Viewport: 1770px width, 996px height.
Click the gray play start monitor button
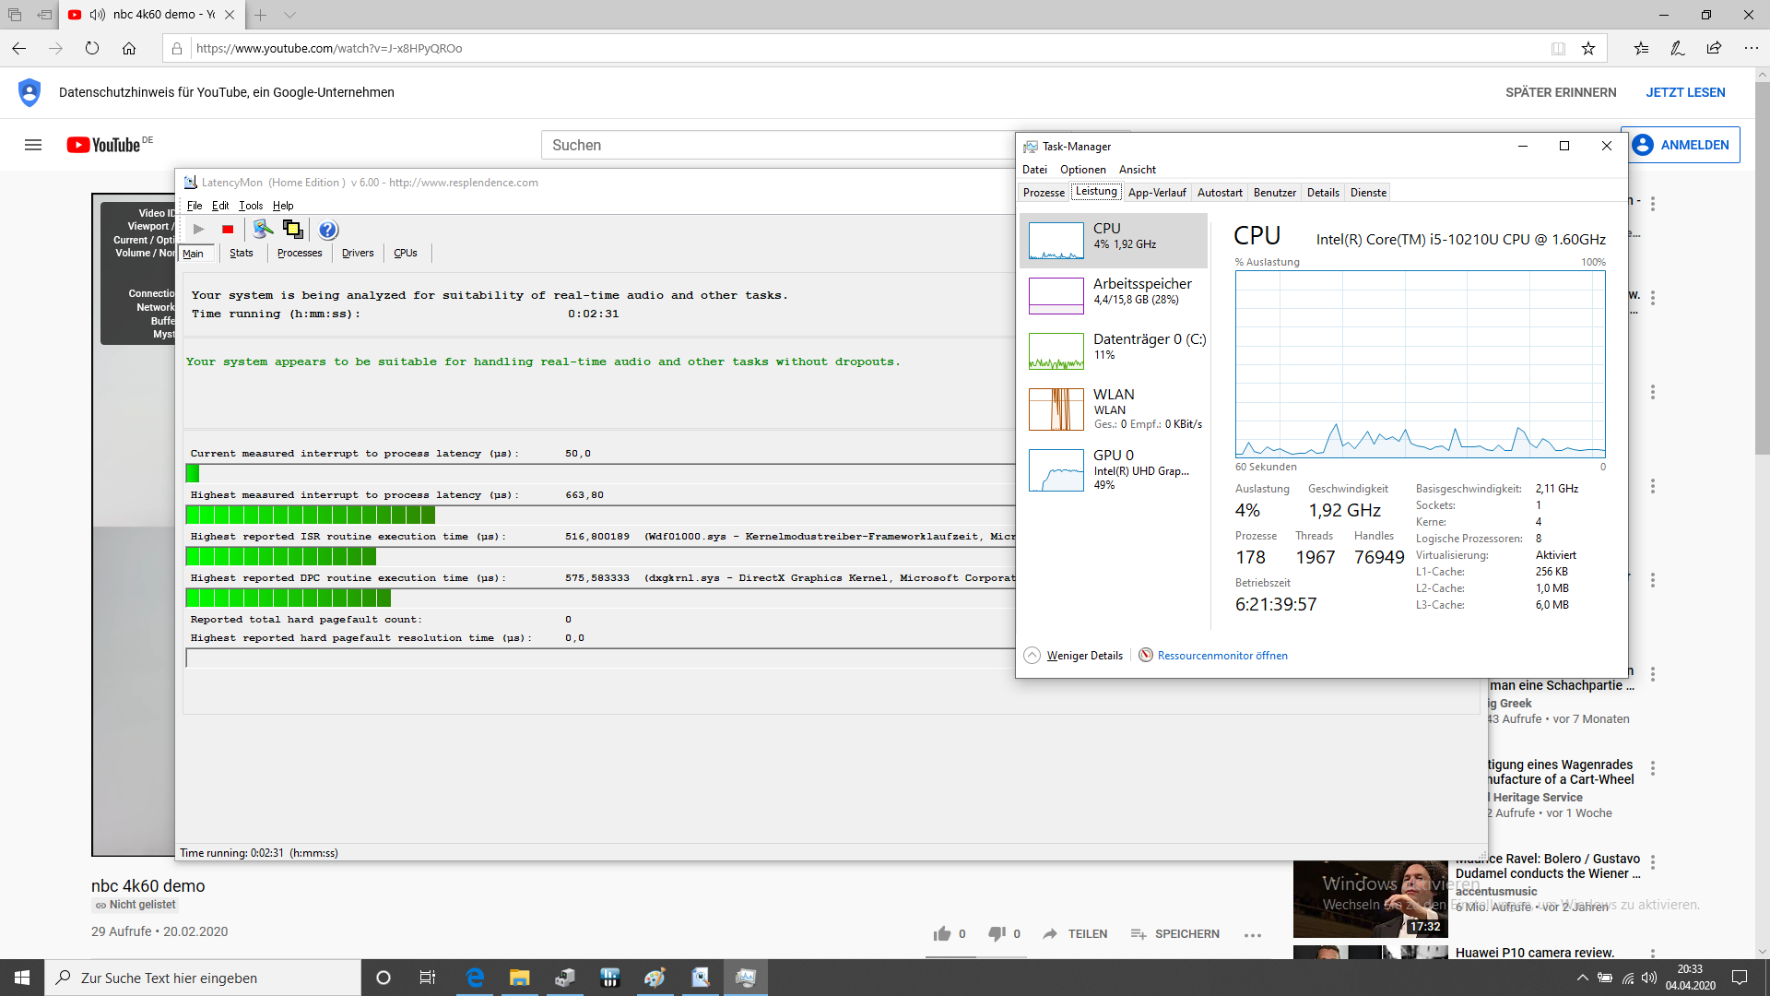(199, 230)
